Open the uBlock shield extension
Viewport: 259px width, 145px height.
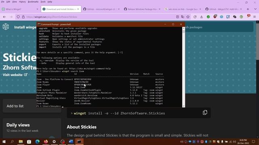(x=215, y=17)
